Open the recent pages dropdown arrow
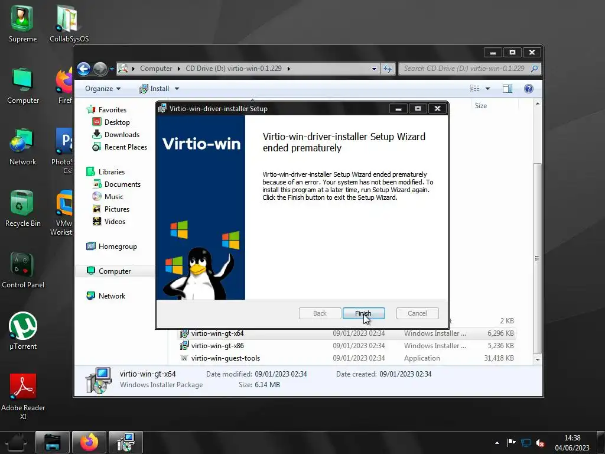 112,69
